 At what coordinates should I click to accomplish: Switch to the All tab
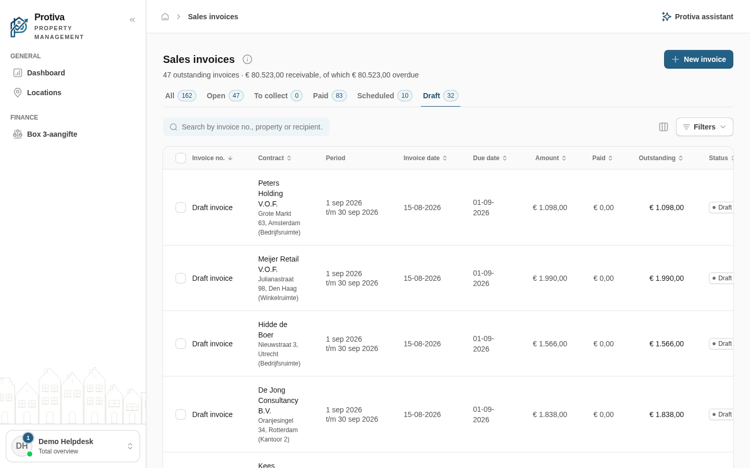click(x=180, y=96)
